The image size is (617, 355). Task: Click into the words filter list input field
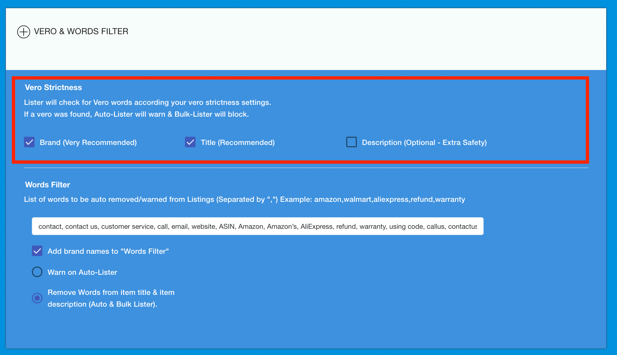(258, 226)
